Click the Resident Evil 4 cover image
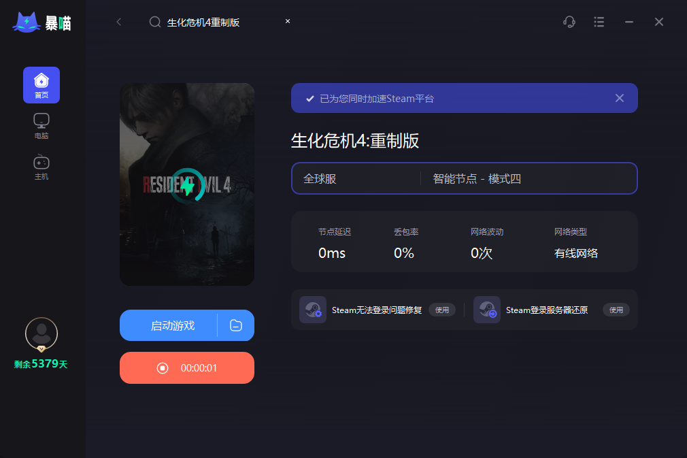This screenshot has width=687, height=458. (x=187, y=184)
